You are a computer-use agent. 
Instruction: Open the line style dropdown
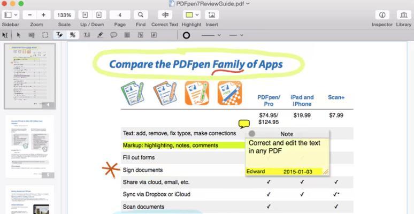coord(236,35)
